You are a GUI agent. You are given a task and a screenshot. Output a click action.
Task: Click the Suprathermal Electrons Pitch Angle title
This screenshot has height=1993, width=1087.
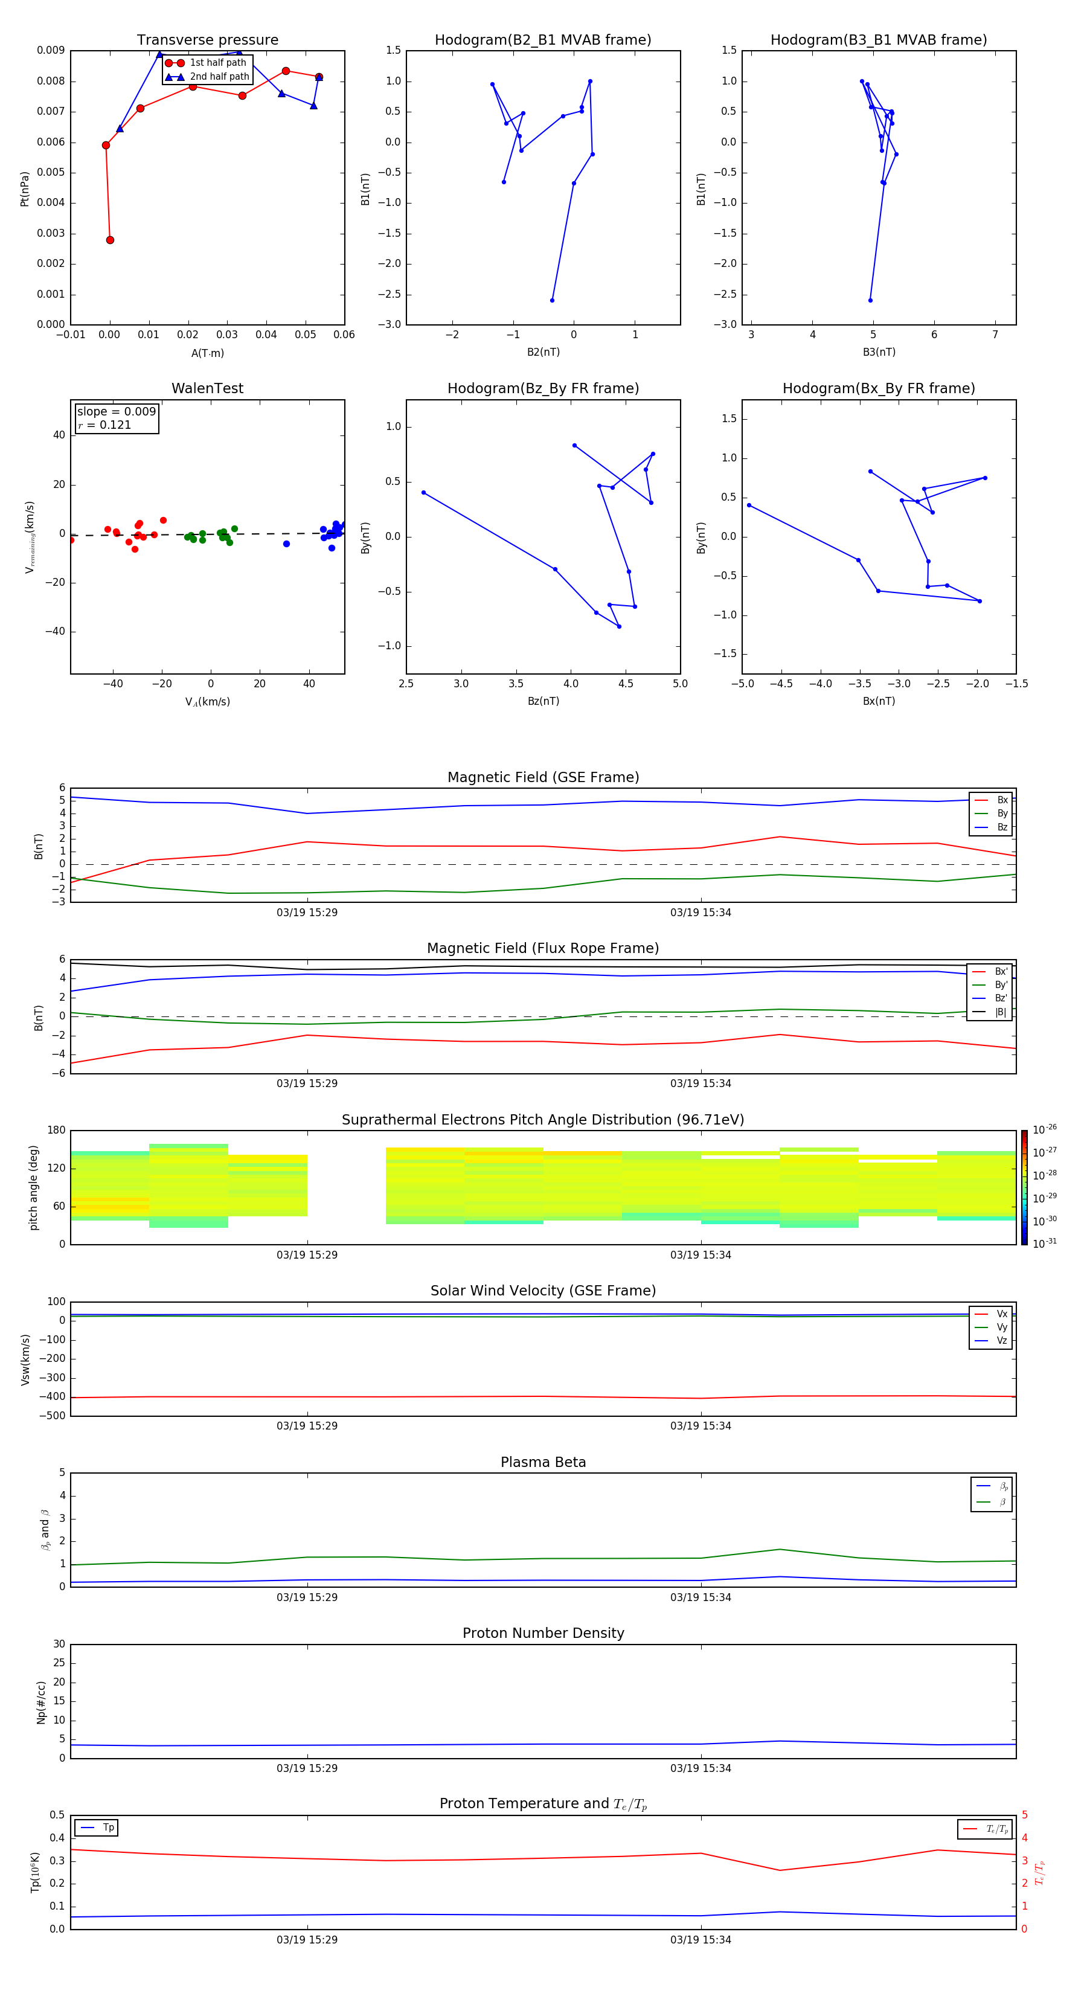[x=543, y=1120]
